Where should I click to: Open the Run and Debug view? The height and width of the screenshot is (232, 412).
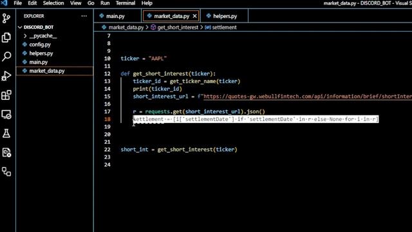6,76
